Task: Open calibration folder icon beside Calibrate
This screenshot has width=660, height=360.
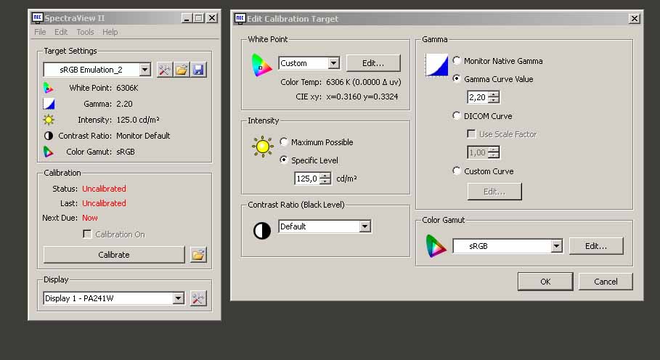Action: [198, 255]
